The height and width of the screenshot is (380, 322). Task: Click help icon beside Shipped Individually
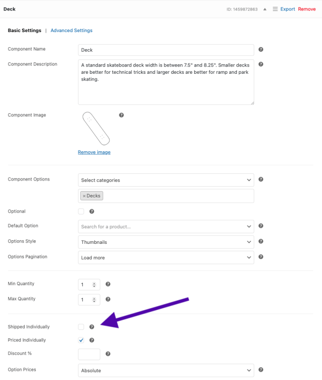click(x=92, y=327)
